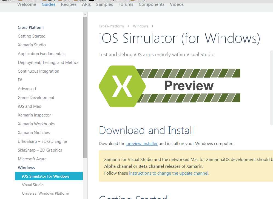Open Universal Windows Platform sub-item
Viewport: 273px width, 199px height.
(46, 194)
